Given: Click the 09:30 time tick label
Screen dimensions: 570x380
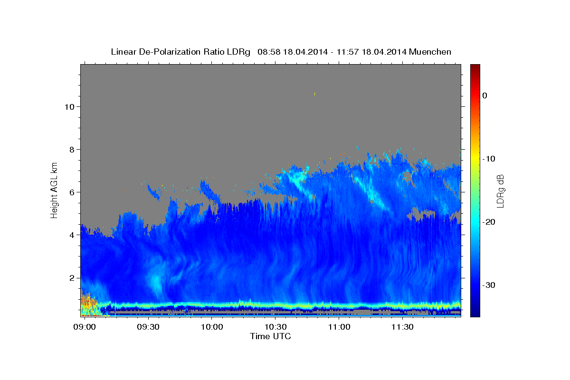Looking at the screenshot, I should click(148, 327).
